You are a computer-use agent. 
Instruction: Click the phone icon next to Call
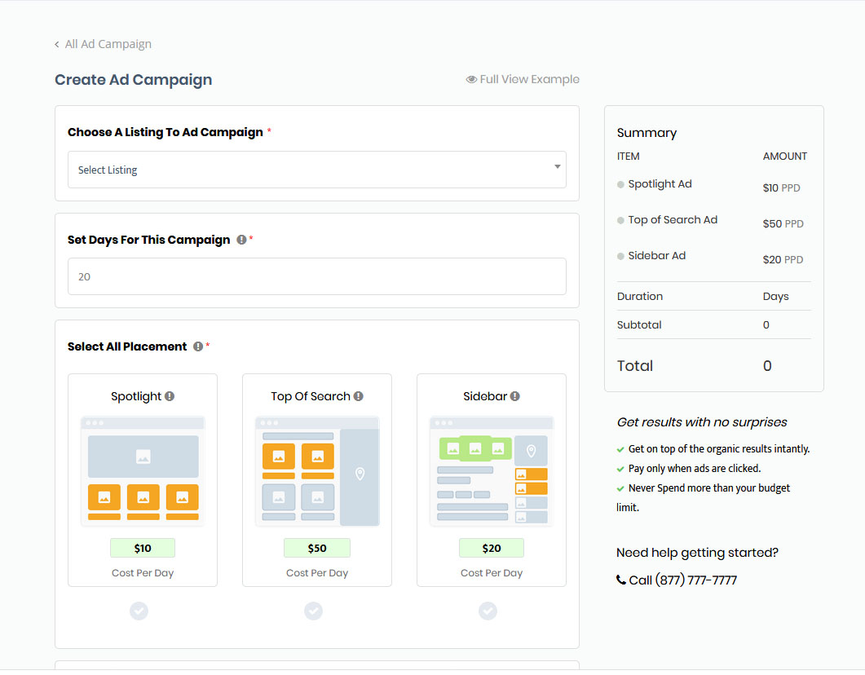click(621, 580)
